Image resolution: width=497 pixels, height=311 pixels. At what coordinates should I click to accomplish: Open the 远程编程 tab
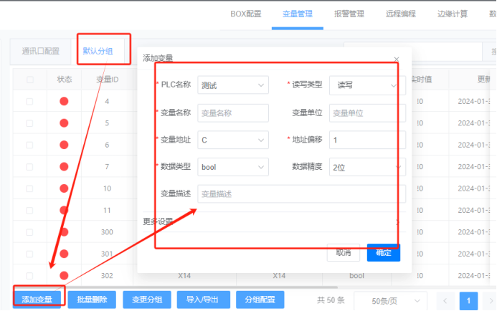pos(401,14)
